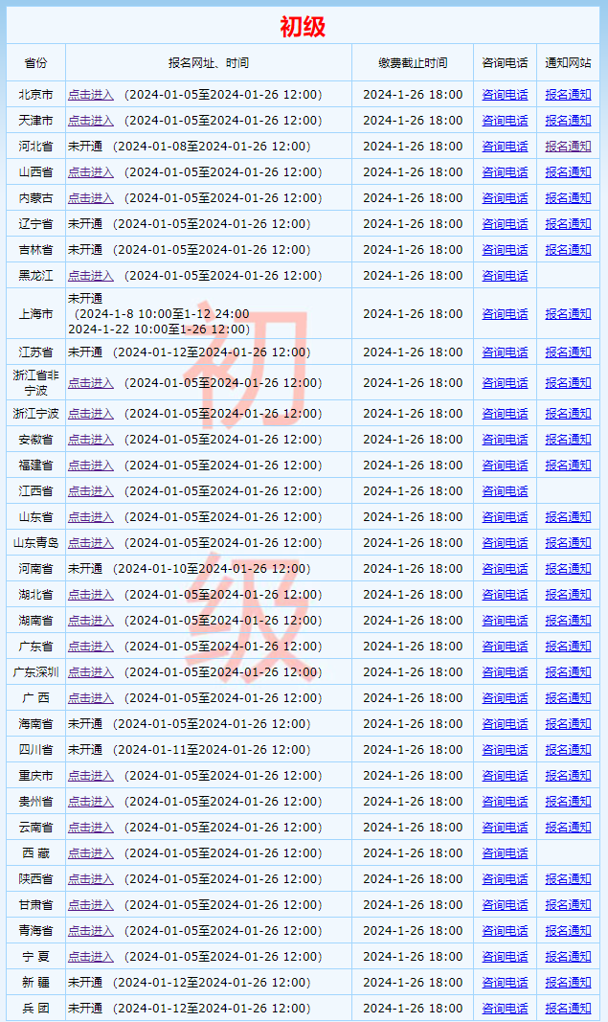View 报名通知 for 吉林省
Screen dimensions: 608x1022
(x=568, y=250)
